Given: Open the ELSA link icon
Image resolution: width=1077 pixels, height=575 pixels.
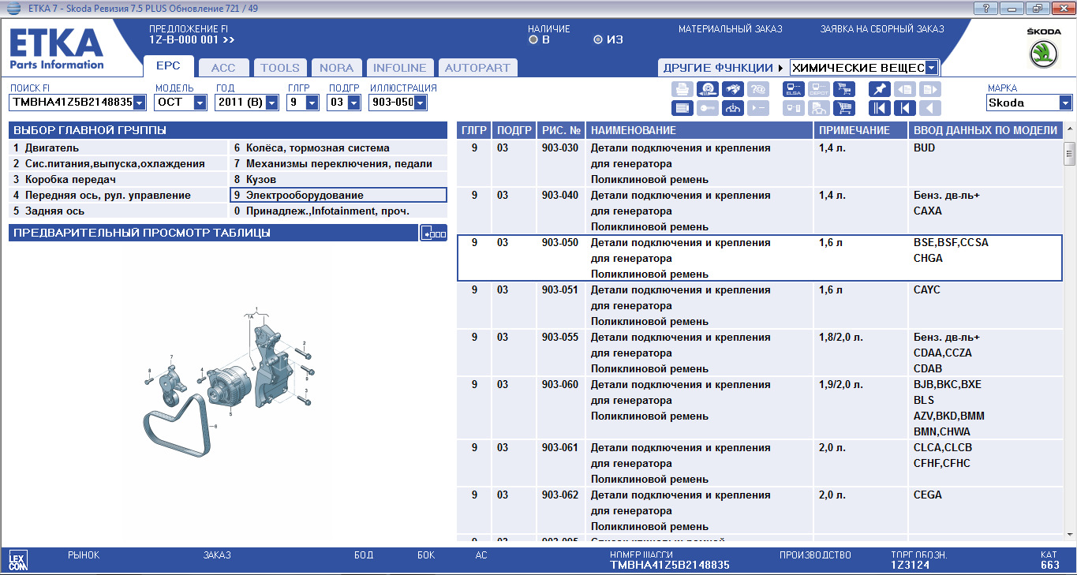Looking at the screenshot, I should [794, 89].
